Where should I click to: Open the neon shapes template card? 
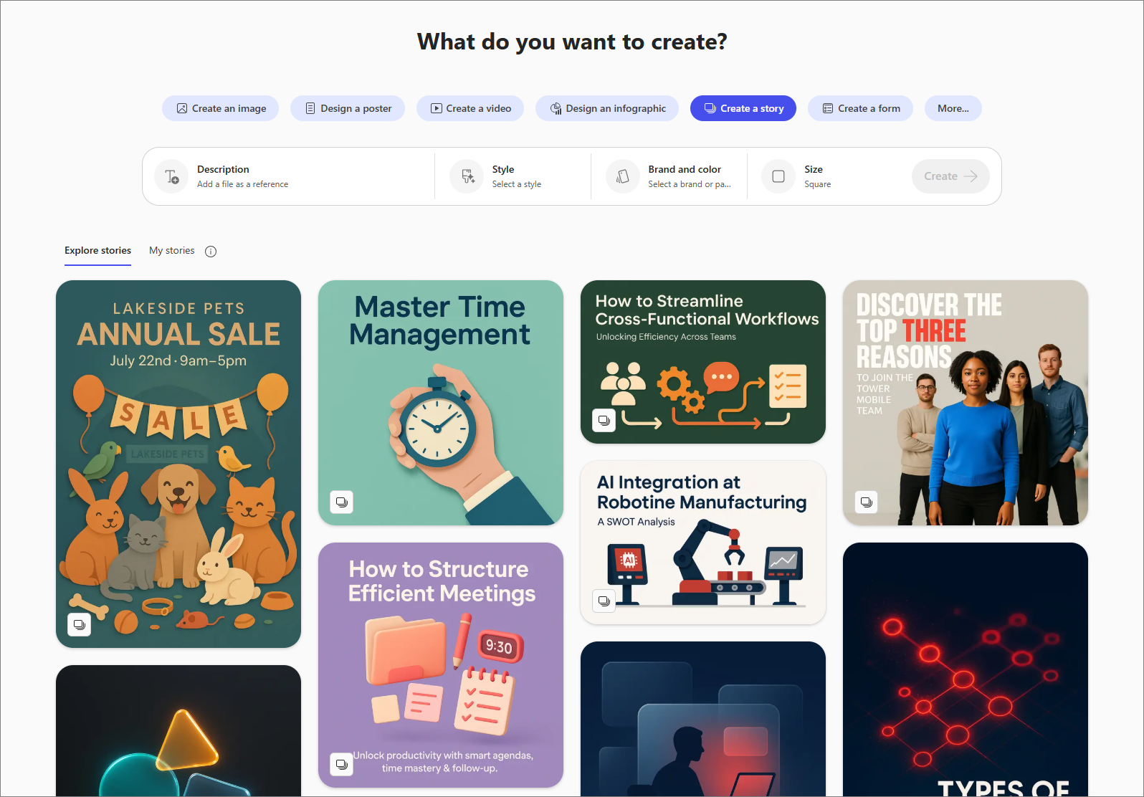(x=178, y=731)
